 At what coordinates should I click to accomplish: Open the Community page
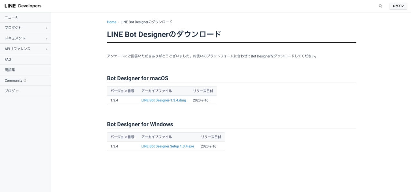[x=13, y=80]
